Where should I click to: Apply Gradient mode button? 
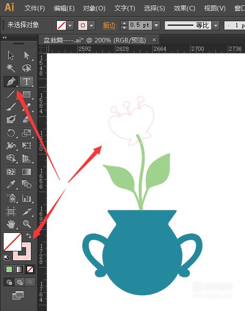(19, 269)
